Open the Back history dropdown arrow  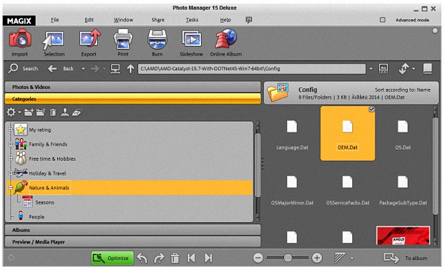pos(83,69)
